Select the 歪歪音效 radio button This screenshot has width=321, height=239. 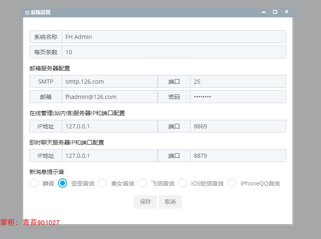tap(63, 183)
